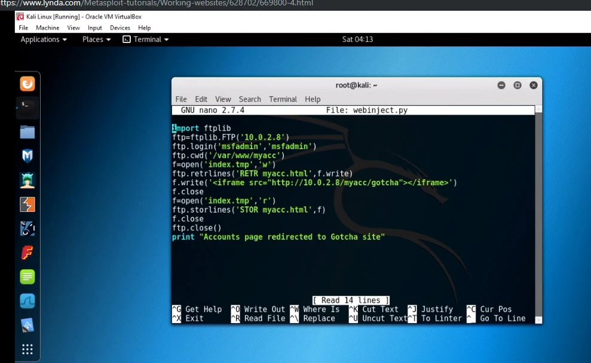Click the ftp.retrlines RETR myacc.html line
Viewport: 591px width, 363px height.
262,173
